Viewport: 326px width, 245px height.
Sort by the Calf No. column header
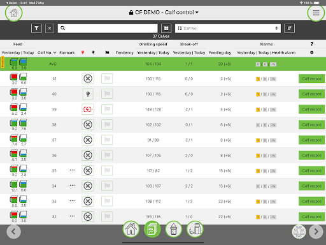(46, 52)
